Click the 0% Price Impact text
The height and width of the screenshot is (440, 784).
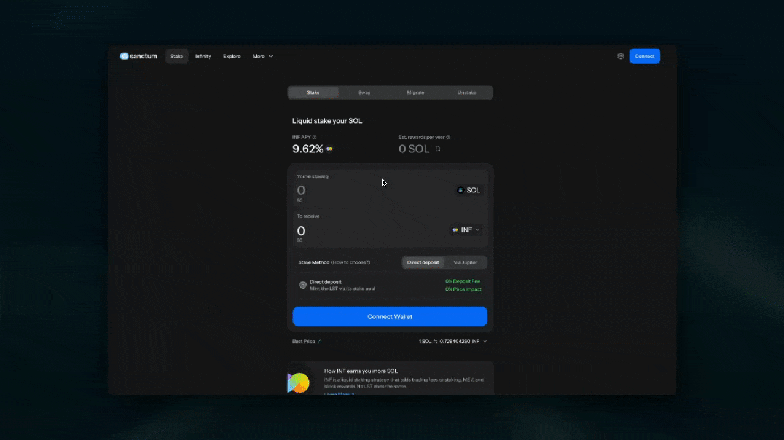pyautogui.click(x=463, y=289)
